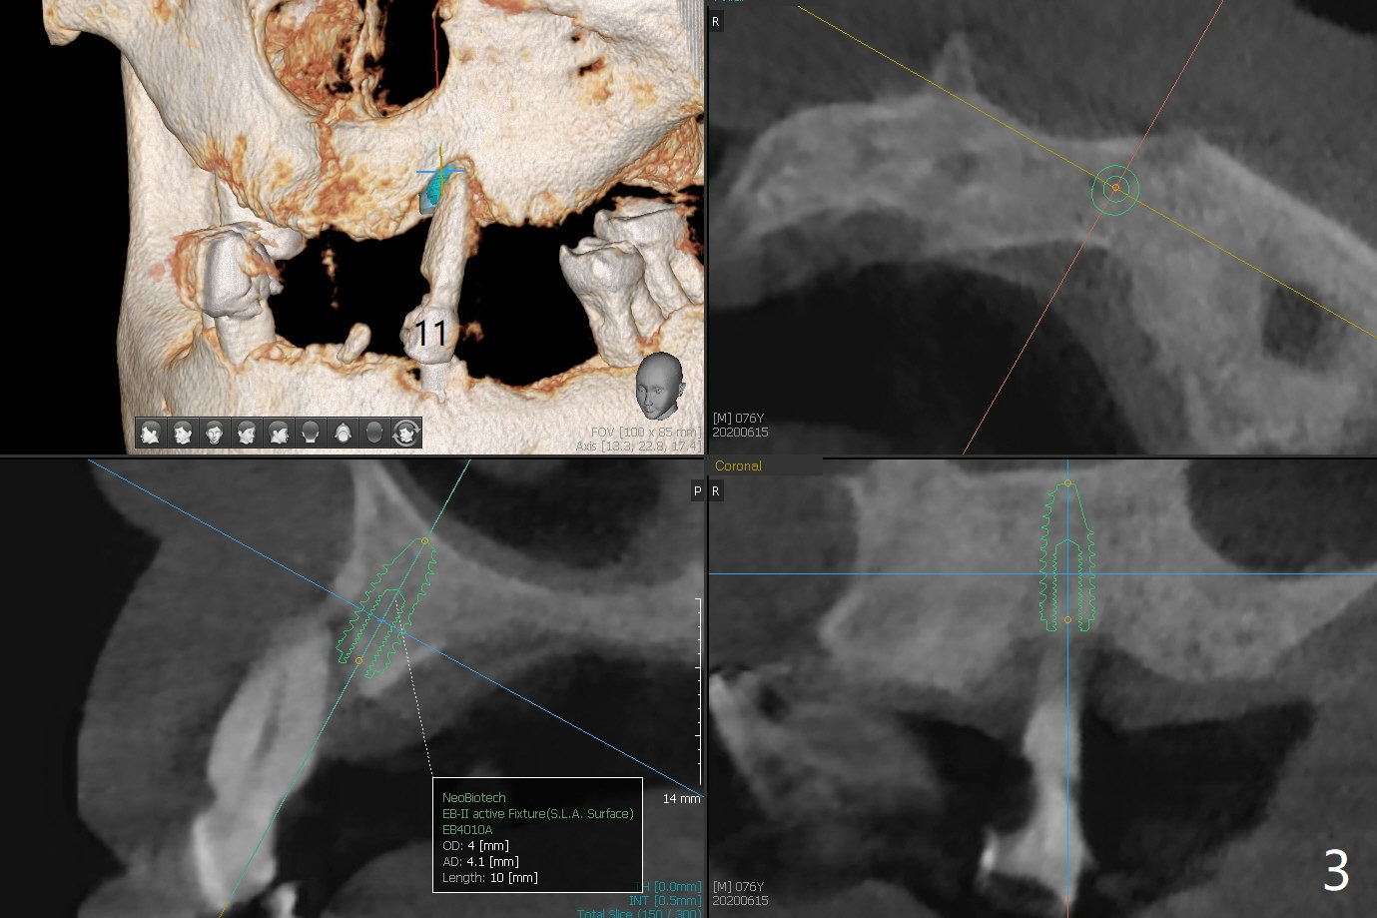Click the 3D head orientation indicator

pyautogui.click(x=659, y=385)
